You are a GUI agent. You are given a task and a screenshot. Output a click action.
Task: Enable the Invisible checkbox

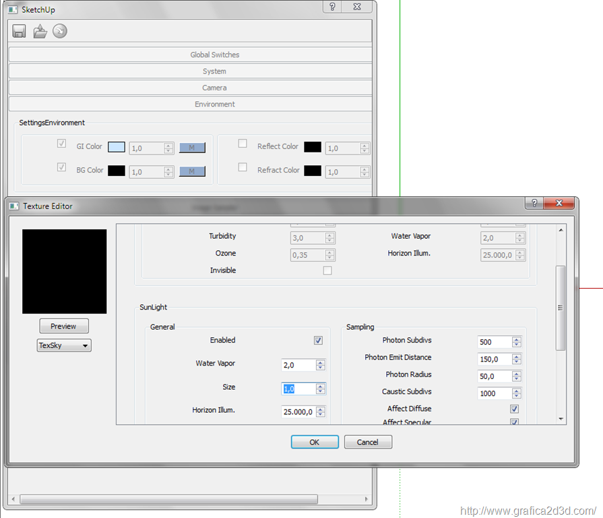(327, 270)
